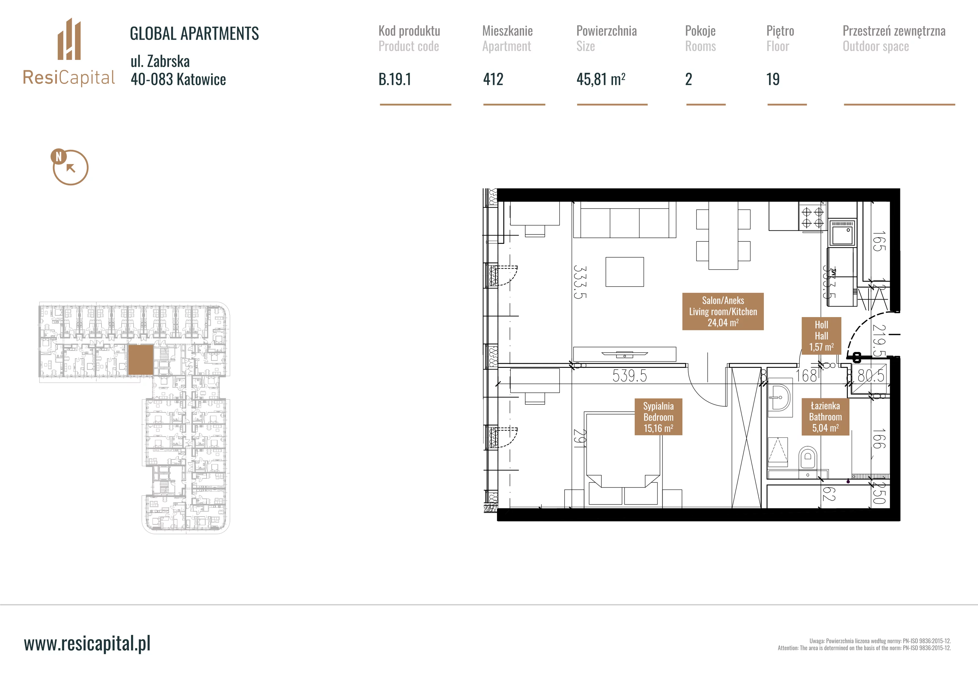Click the 80.5 dimension label
978x691 pixels.
(871, 376)
